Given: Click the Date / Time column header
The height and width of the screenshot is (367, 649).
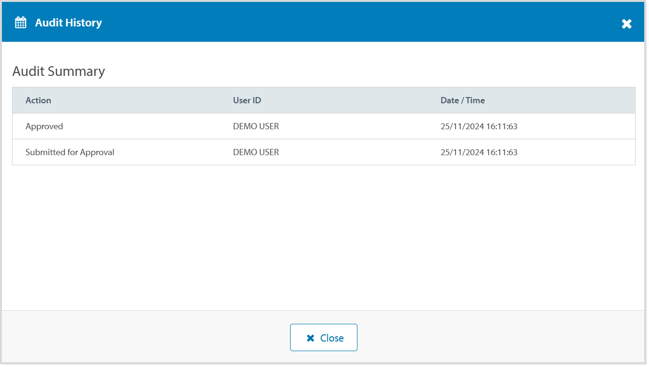Looking at the screenshot, I should [x=462, y=100].
